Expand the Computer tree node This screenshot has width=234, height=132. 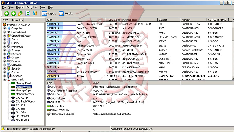pos(4,28)
